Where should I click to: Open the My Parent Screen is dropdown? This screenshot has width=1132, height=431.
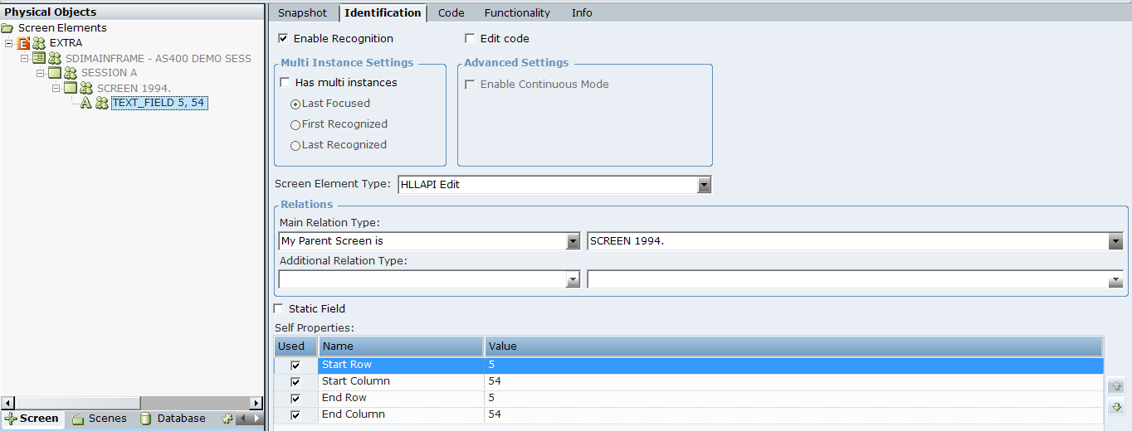573,241
